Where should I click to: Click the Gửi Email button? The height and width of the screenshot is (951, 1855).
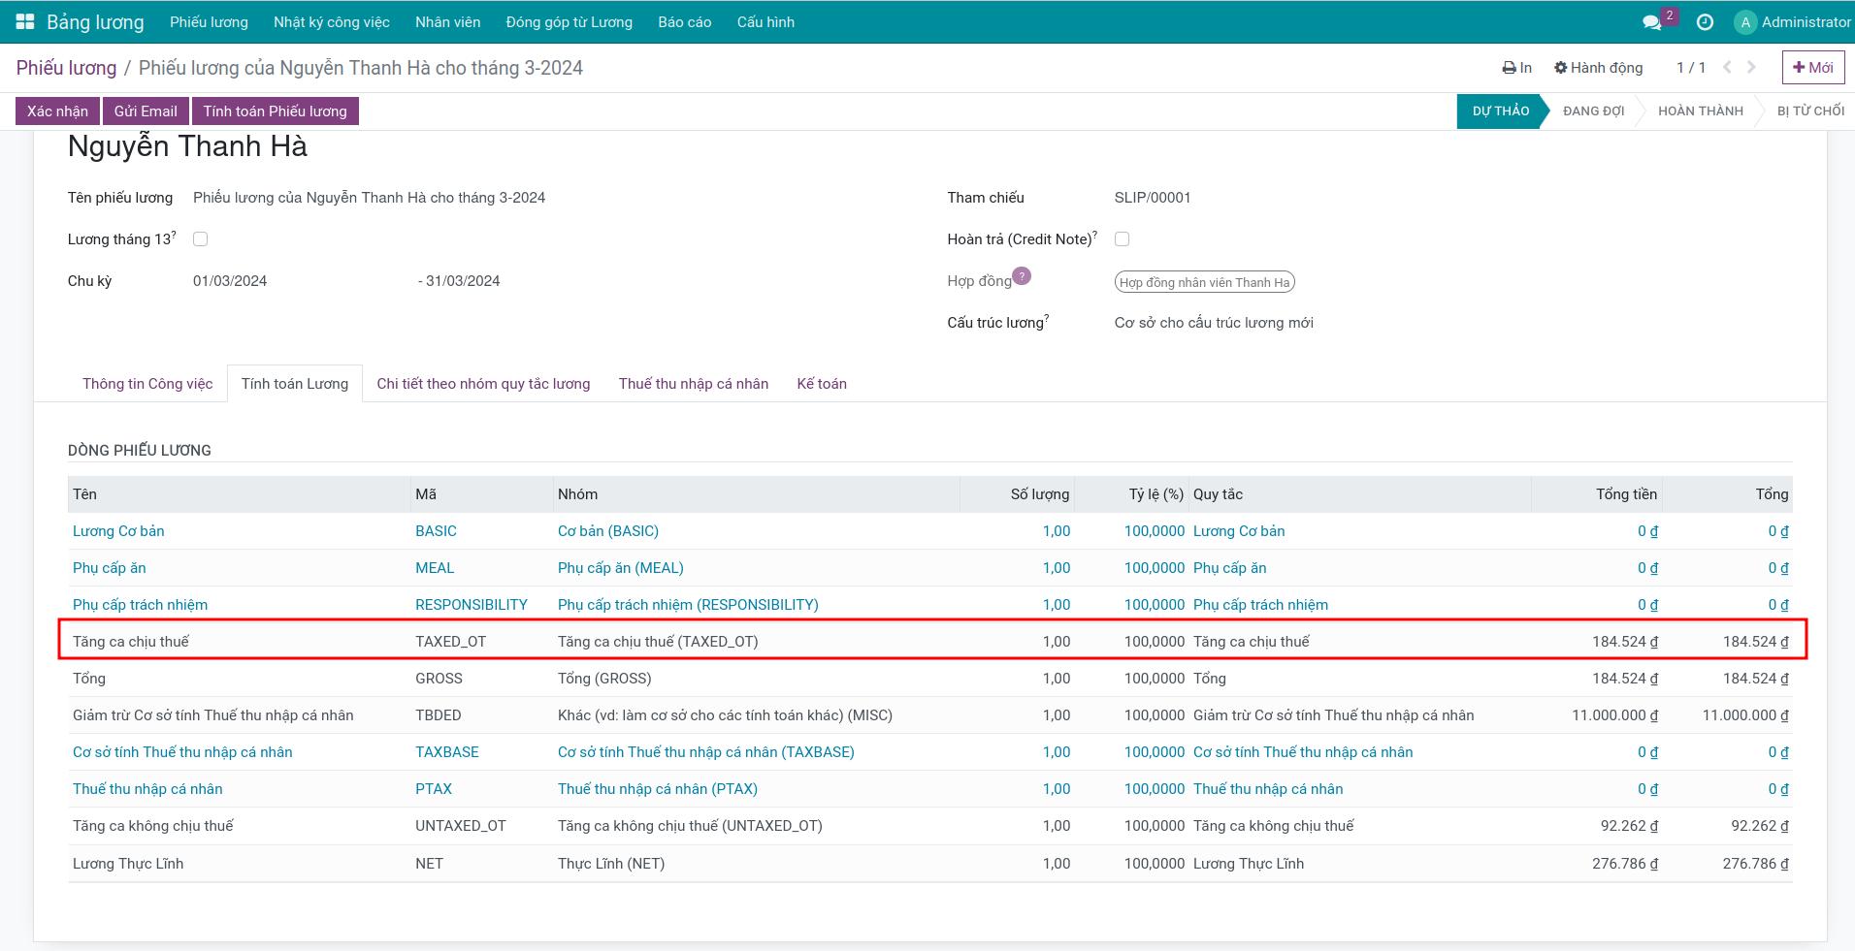tap(146, 111)
